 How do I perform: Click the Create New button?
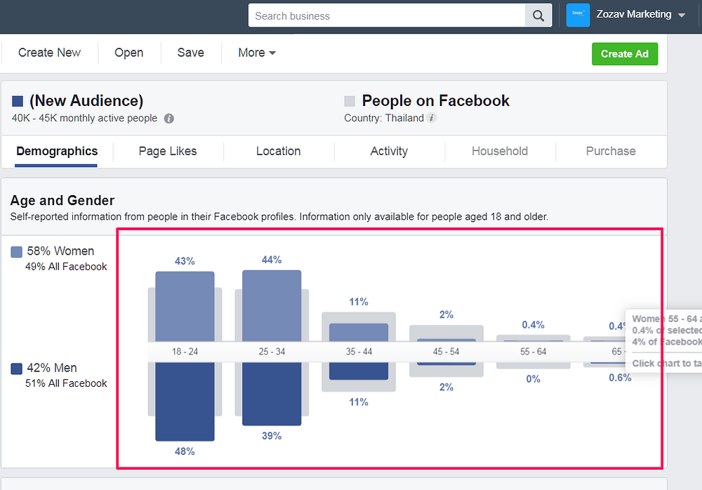(x=49, y=53)
